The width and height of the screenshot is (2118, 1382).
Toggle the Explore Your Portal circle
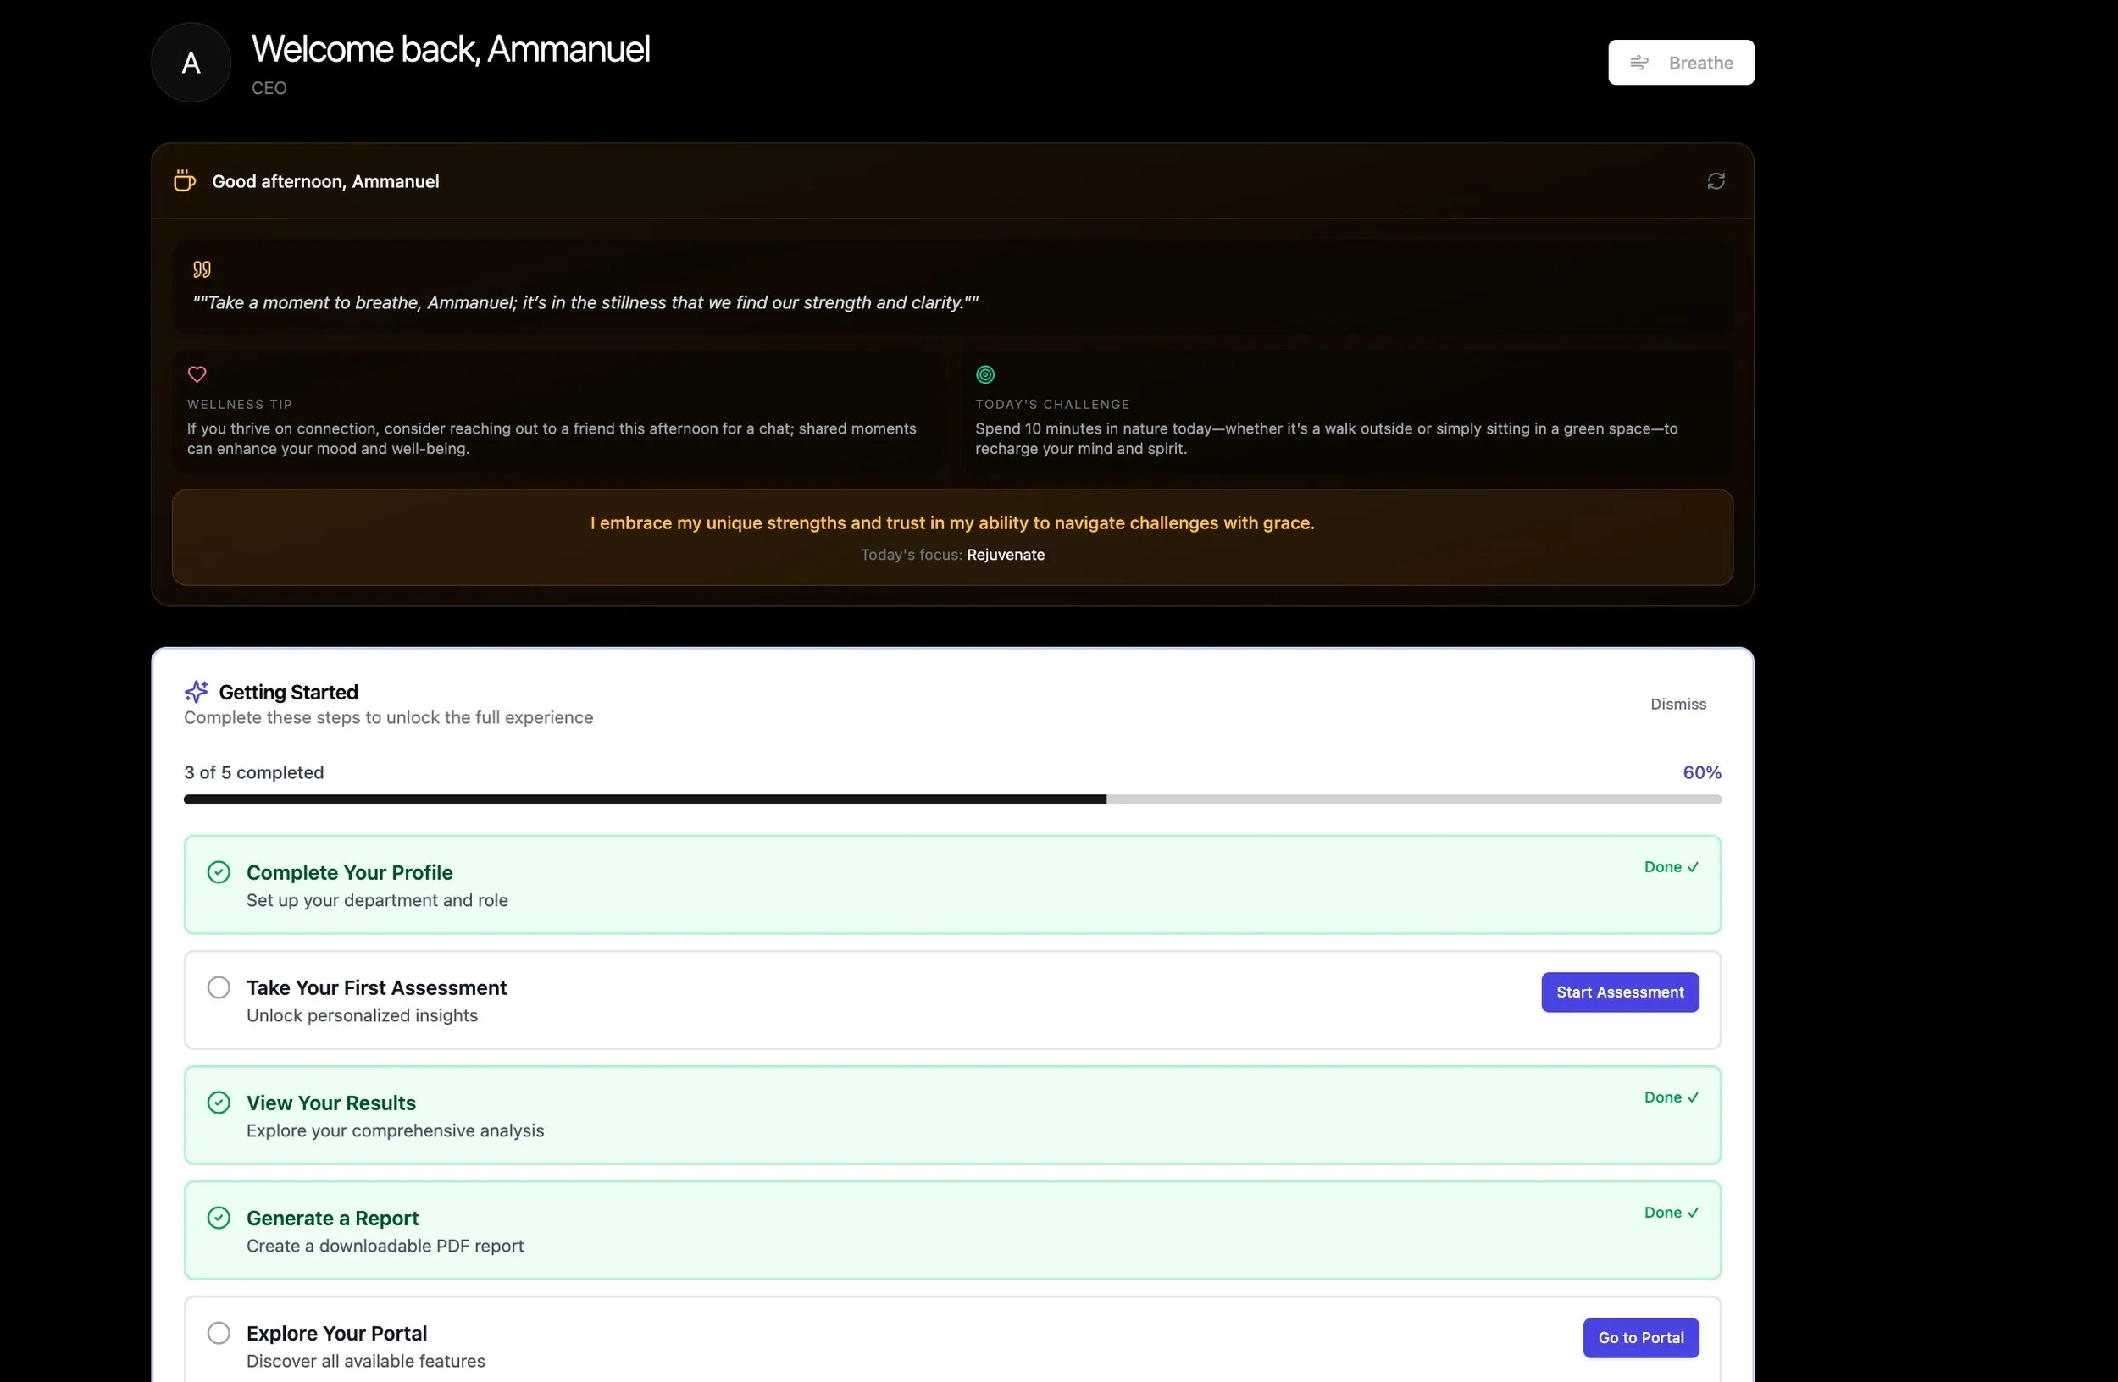218,1332
